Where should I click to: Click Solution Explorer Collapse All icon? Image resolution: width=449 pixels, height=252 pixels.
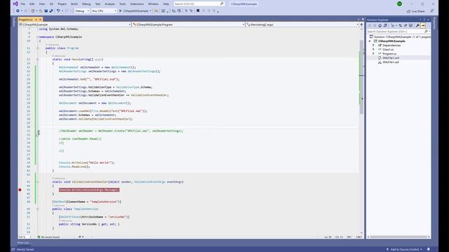click(x=406, y=25)
